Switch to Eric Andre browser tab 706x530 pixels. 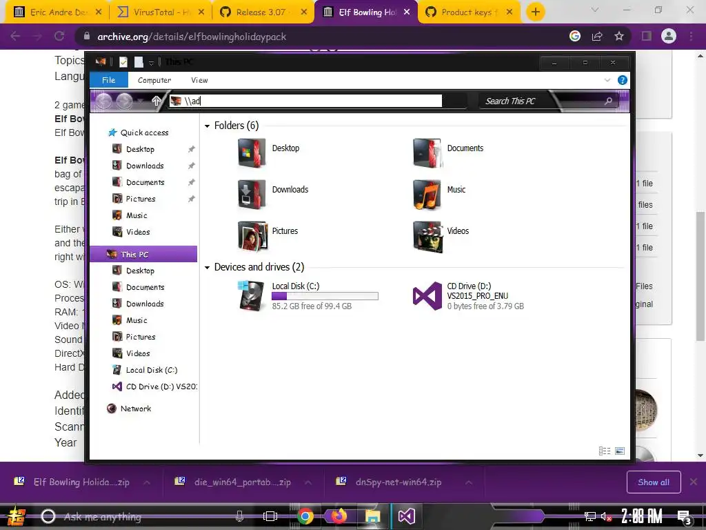tap(57, 12)
